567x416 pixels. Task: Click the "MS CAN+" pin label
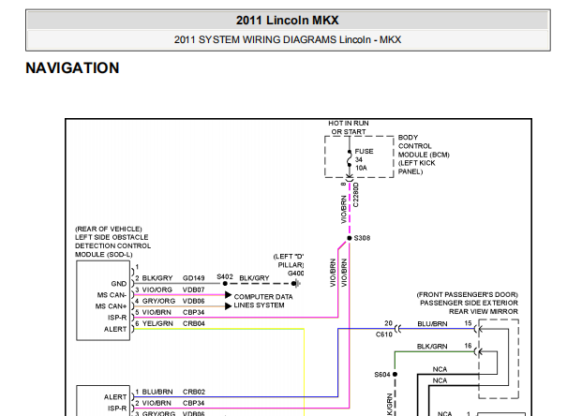(x=111, y=306)
